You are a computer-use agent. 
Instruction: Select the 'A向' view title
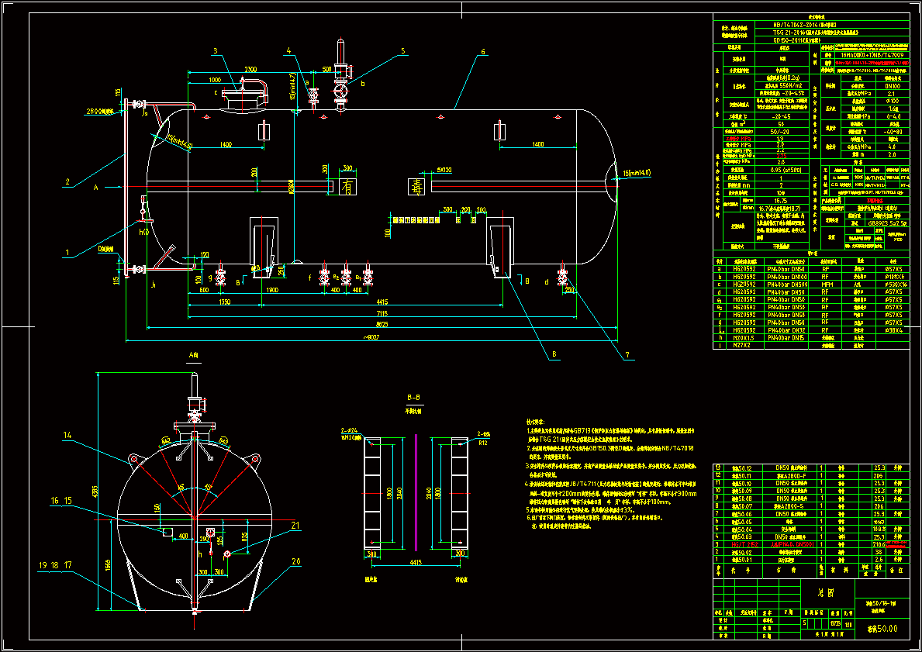pos(194,355)
